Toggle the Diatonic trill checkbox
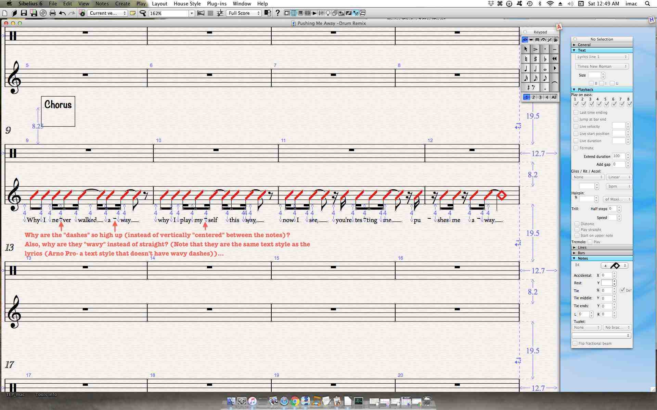The image size is (657, 410). (x=577, y=224)
